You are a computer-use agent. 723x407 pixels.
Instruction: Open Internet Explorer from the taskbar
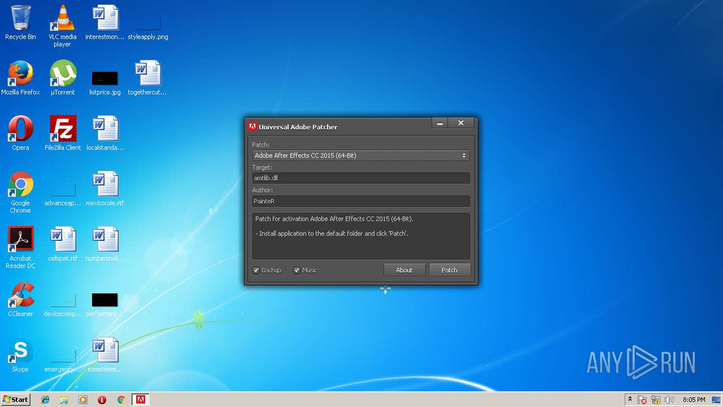pyautogui.click(x=45, y=400)
